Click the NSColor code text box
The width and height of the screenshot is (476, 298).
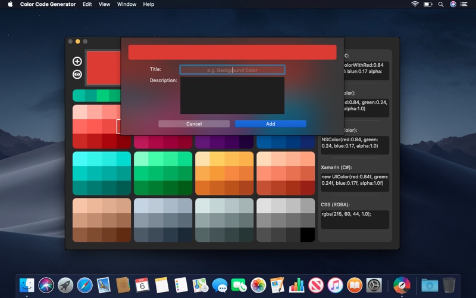point(355,145)
